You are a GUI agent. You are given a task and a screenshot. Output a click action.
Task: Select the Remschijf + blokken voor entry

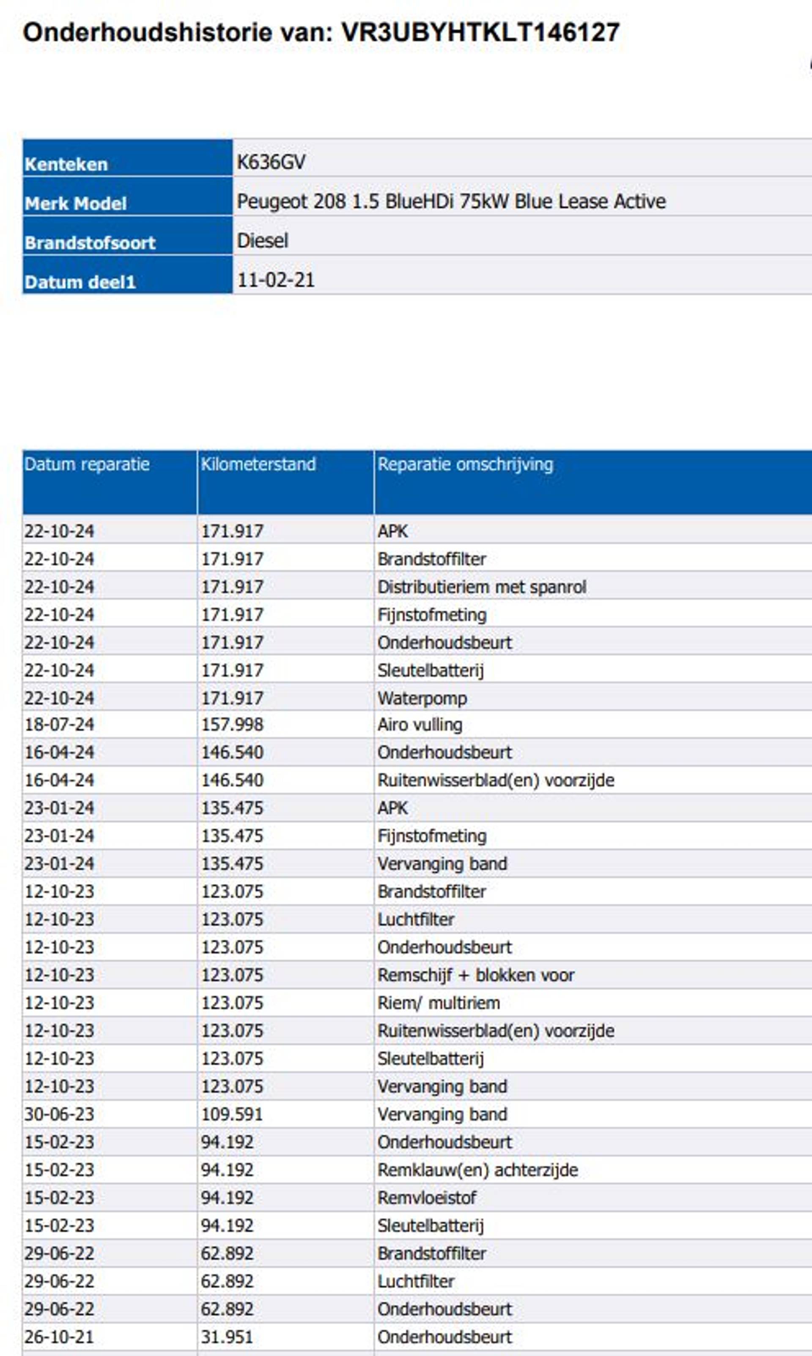[x=475, y=975]
